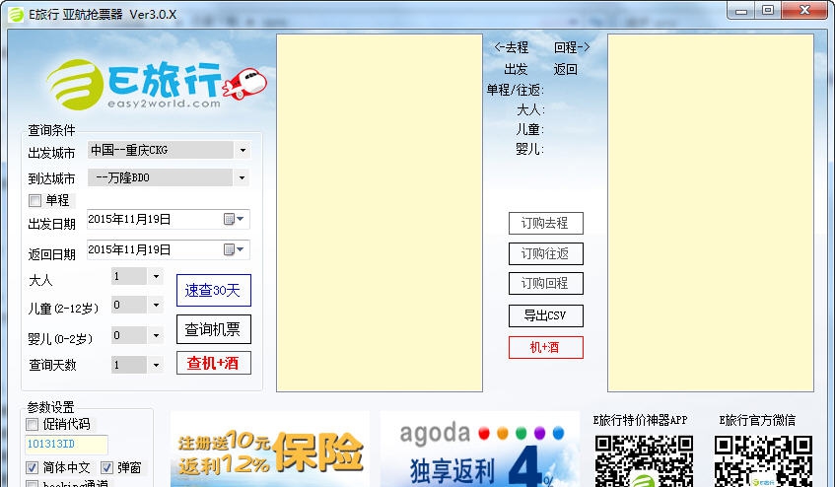The width and height of the screenshot is (835, 487).
Task: Close the E旅行 亚航抢票器 window
Action: pyautogui.click(x=805, y=10)
